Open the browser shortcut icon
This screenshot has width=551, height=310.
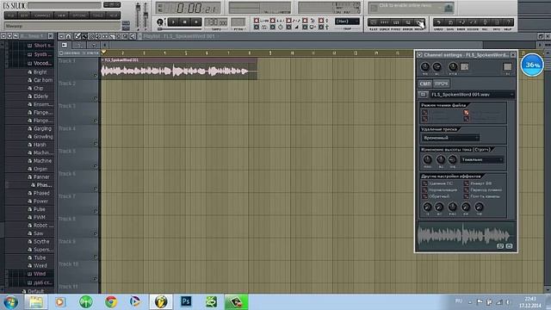click(407, 22)
